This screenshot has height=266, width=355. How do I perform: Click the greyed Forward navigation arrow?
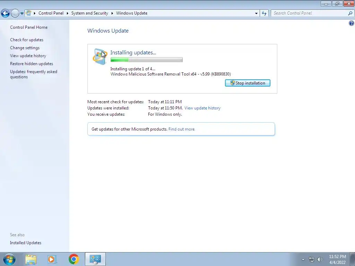tap(15, 14)
